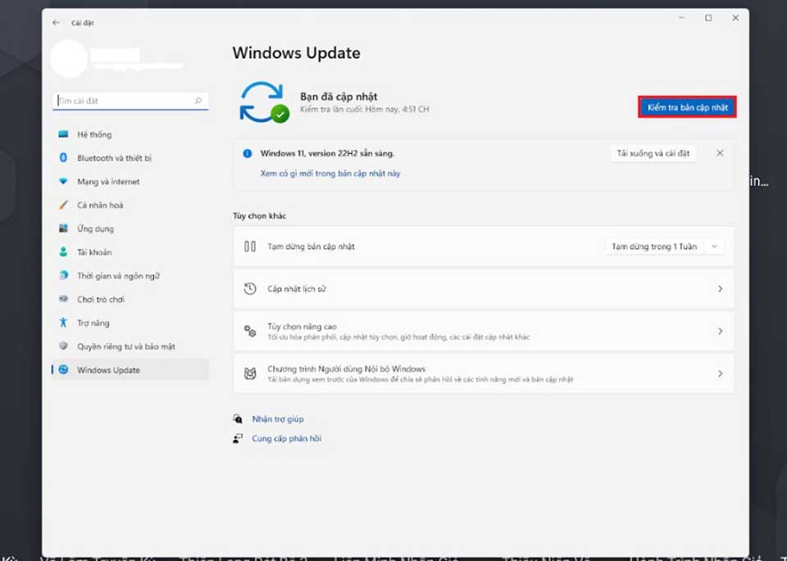
Task: Click Thời gian và ngôn ngữ globe icon
Action: (63, 275)
